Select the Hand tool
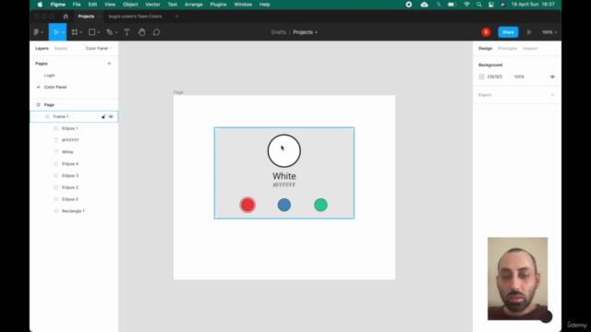This screenshot has width=591, height=332. (141, 32)
